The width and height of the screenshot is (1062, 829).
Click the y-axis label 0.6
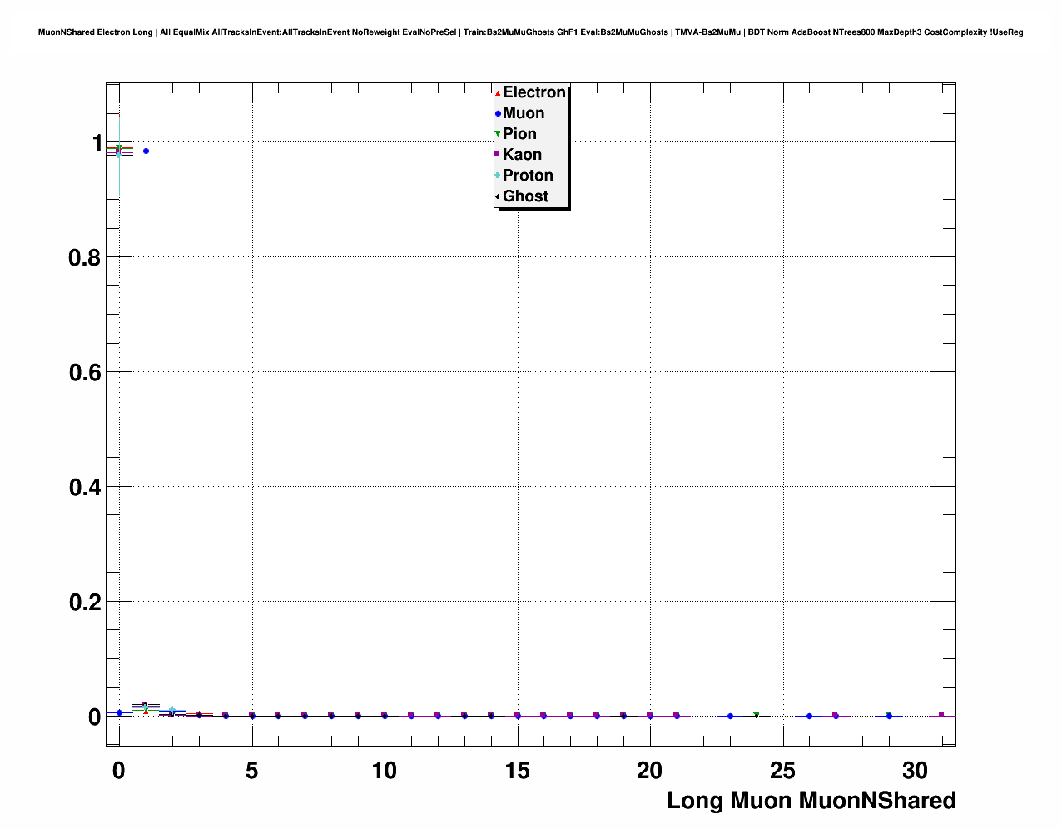tap(85, 373)
